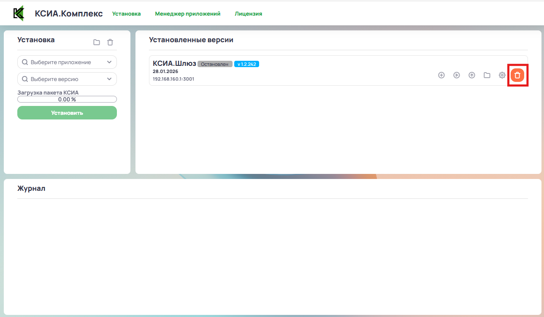Start КСИА.Шлюз with the play icon
The image size is (544, 317).
[x=457, y=75]
